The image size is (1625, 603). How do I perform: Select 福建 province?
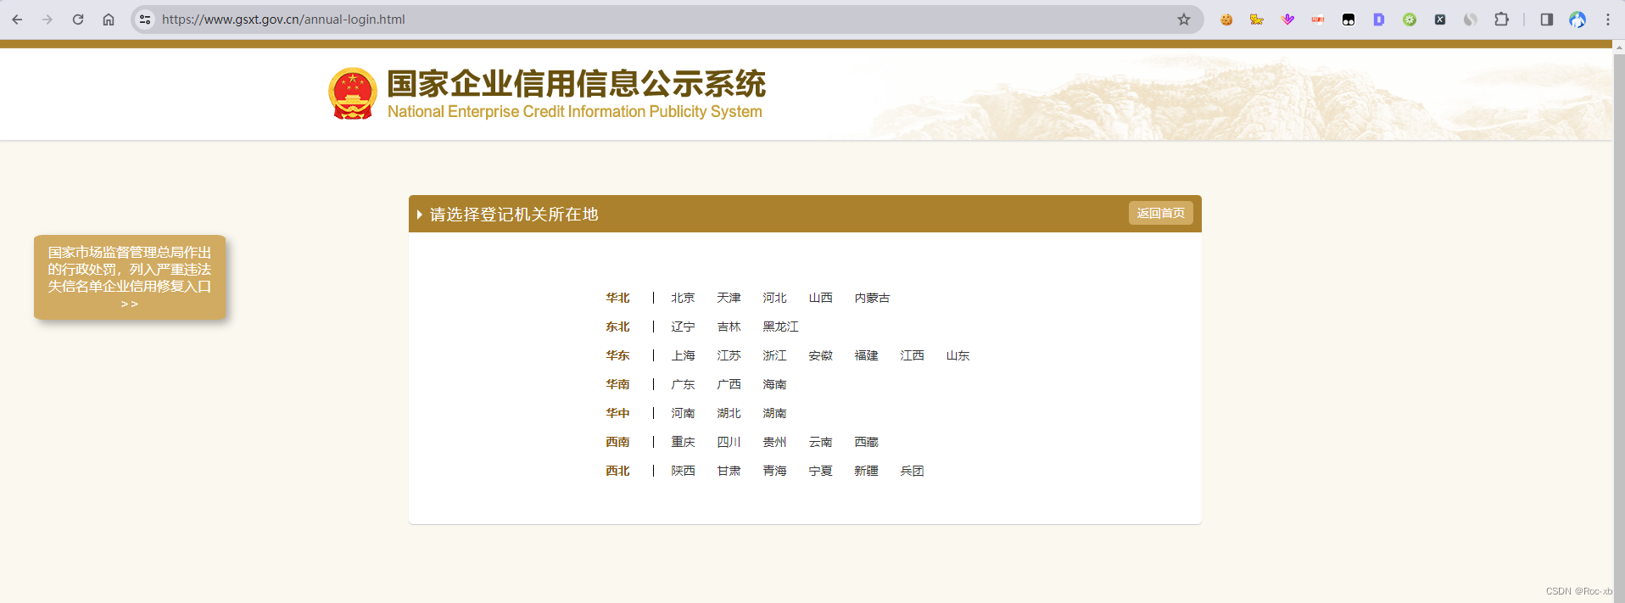(x=866, y=355)
